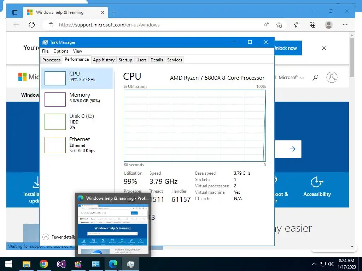
Task: Click the Microsoft sign-in account icon
Action: (332, 77)
